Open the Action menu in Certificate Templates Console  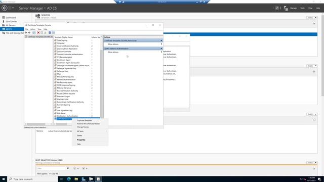(33, 29)
